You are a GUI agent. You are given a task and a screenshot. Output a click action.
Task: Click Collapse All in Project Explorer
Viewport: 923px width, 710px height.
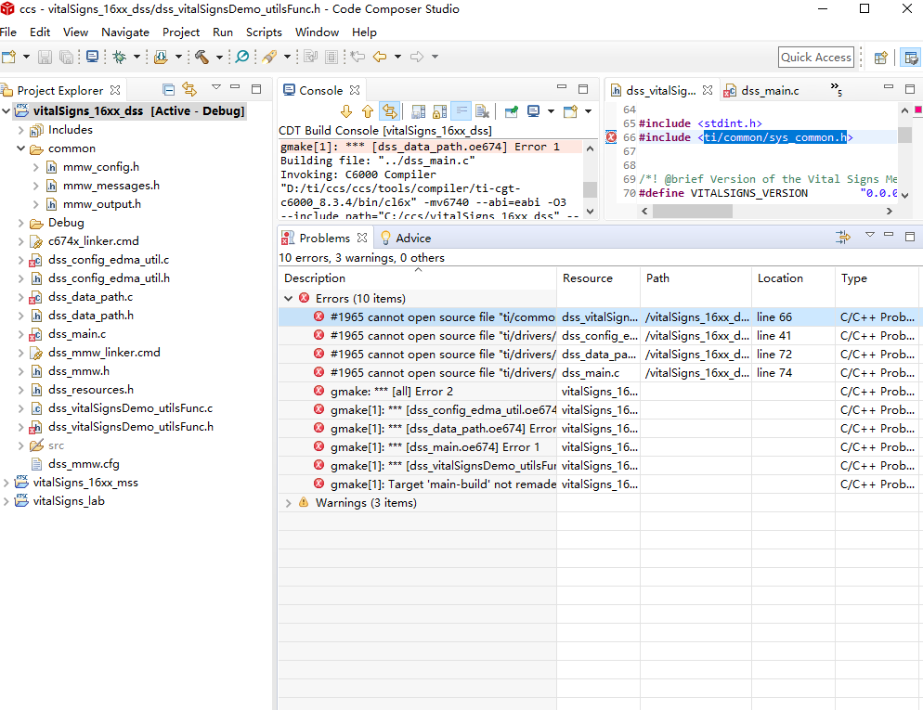tap(168, 90)
